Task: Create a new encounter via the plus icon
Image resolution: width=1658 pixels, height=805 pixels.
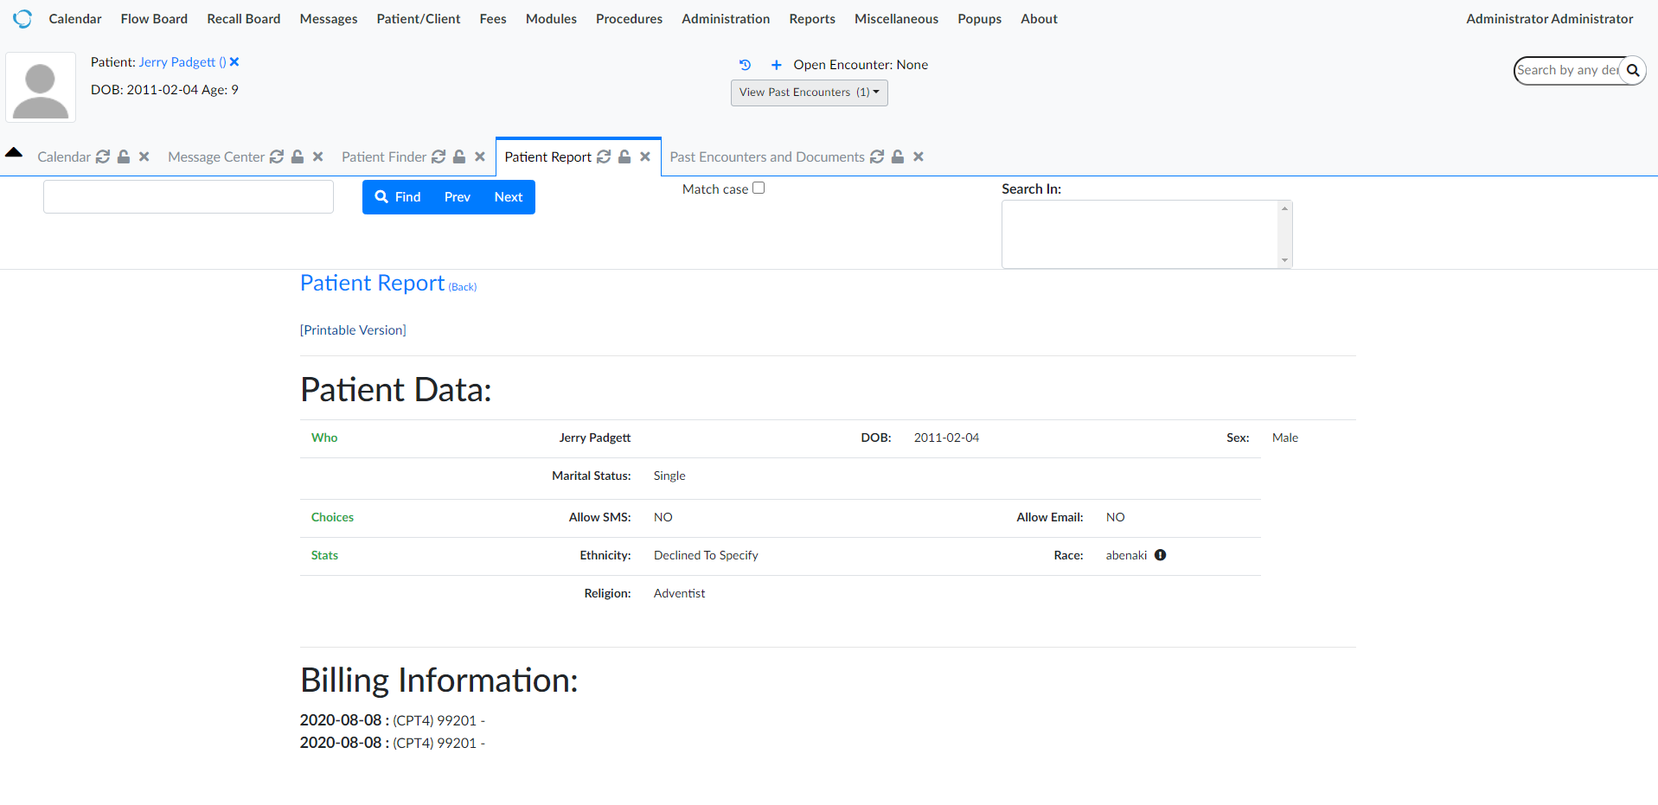Action: pos(775,64)
